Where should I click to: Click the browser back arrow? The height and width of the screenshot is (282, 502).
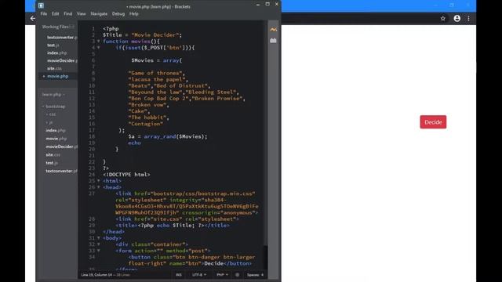click(32, 19)
